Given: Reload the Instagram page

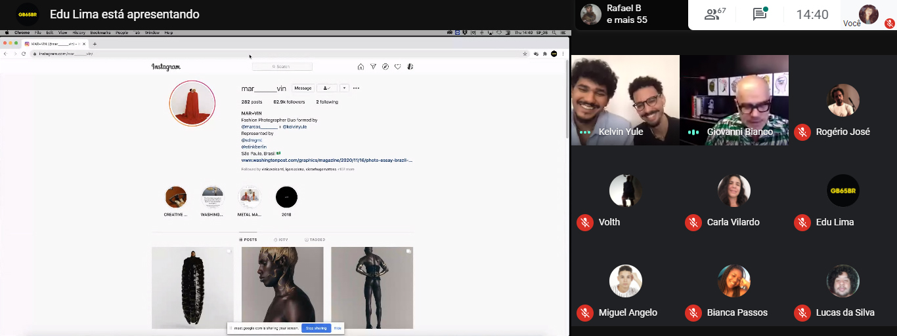Looking at the screenshot, I should click(24, 54).
